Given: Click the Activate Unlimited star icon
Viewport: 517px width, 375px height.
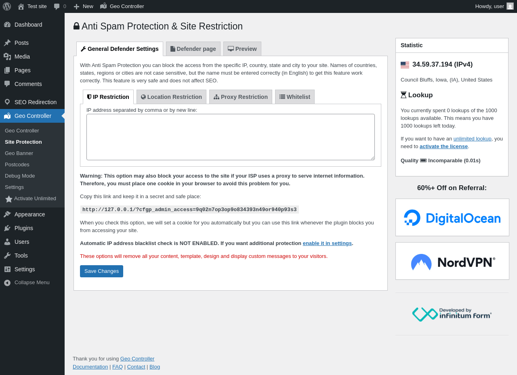Looking at the screenshot, I should [9, 199].
